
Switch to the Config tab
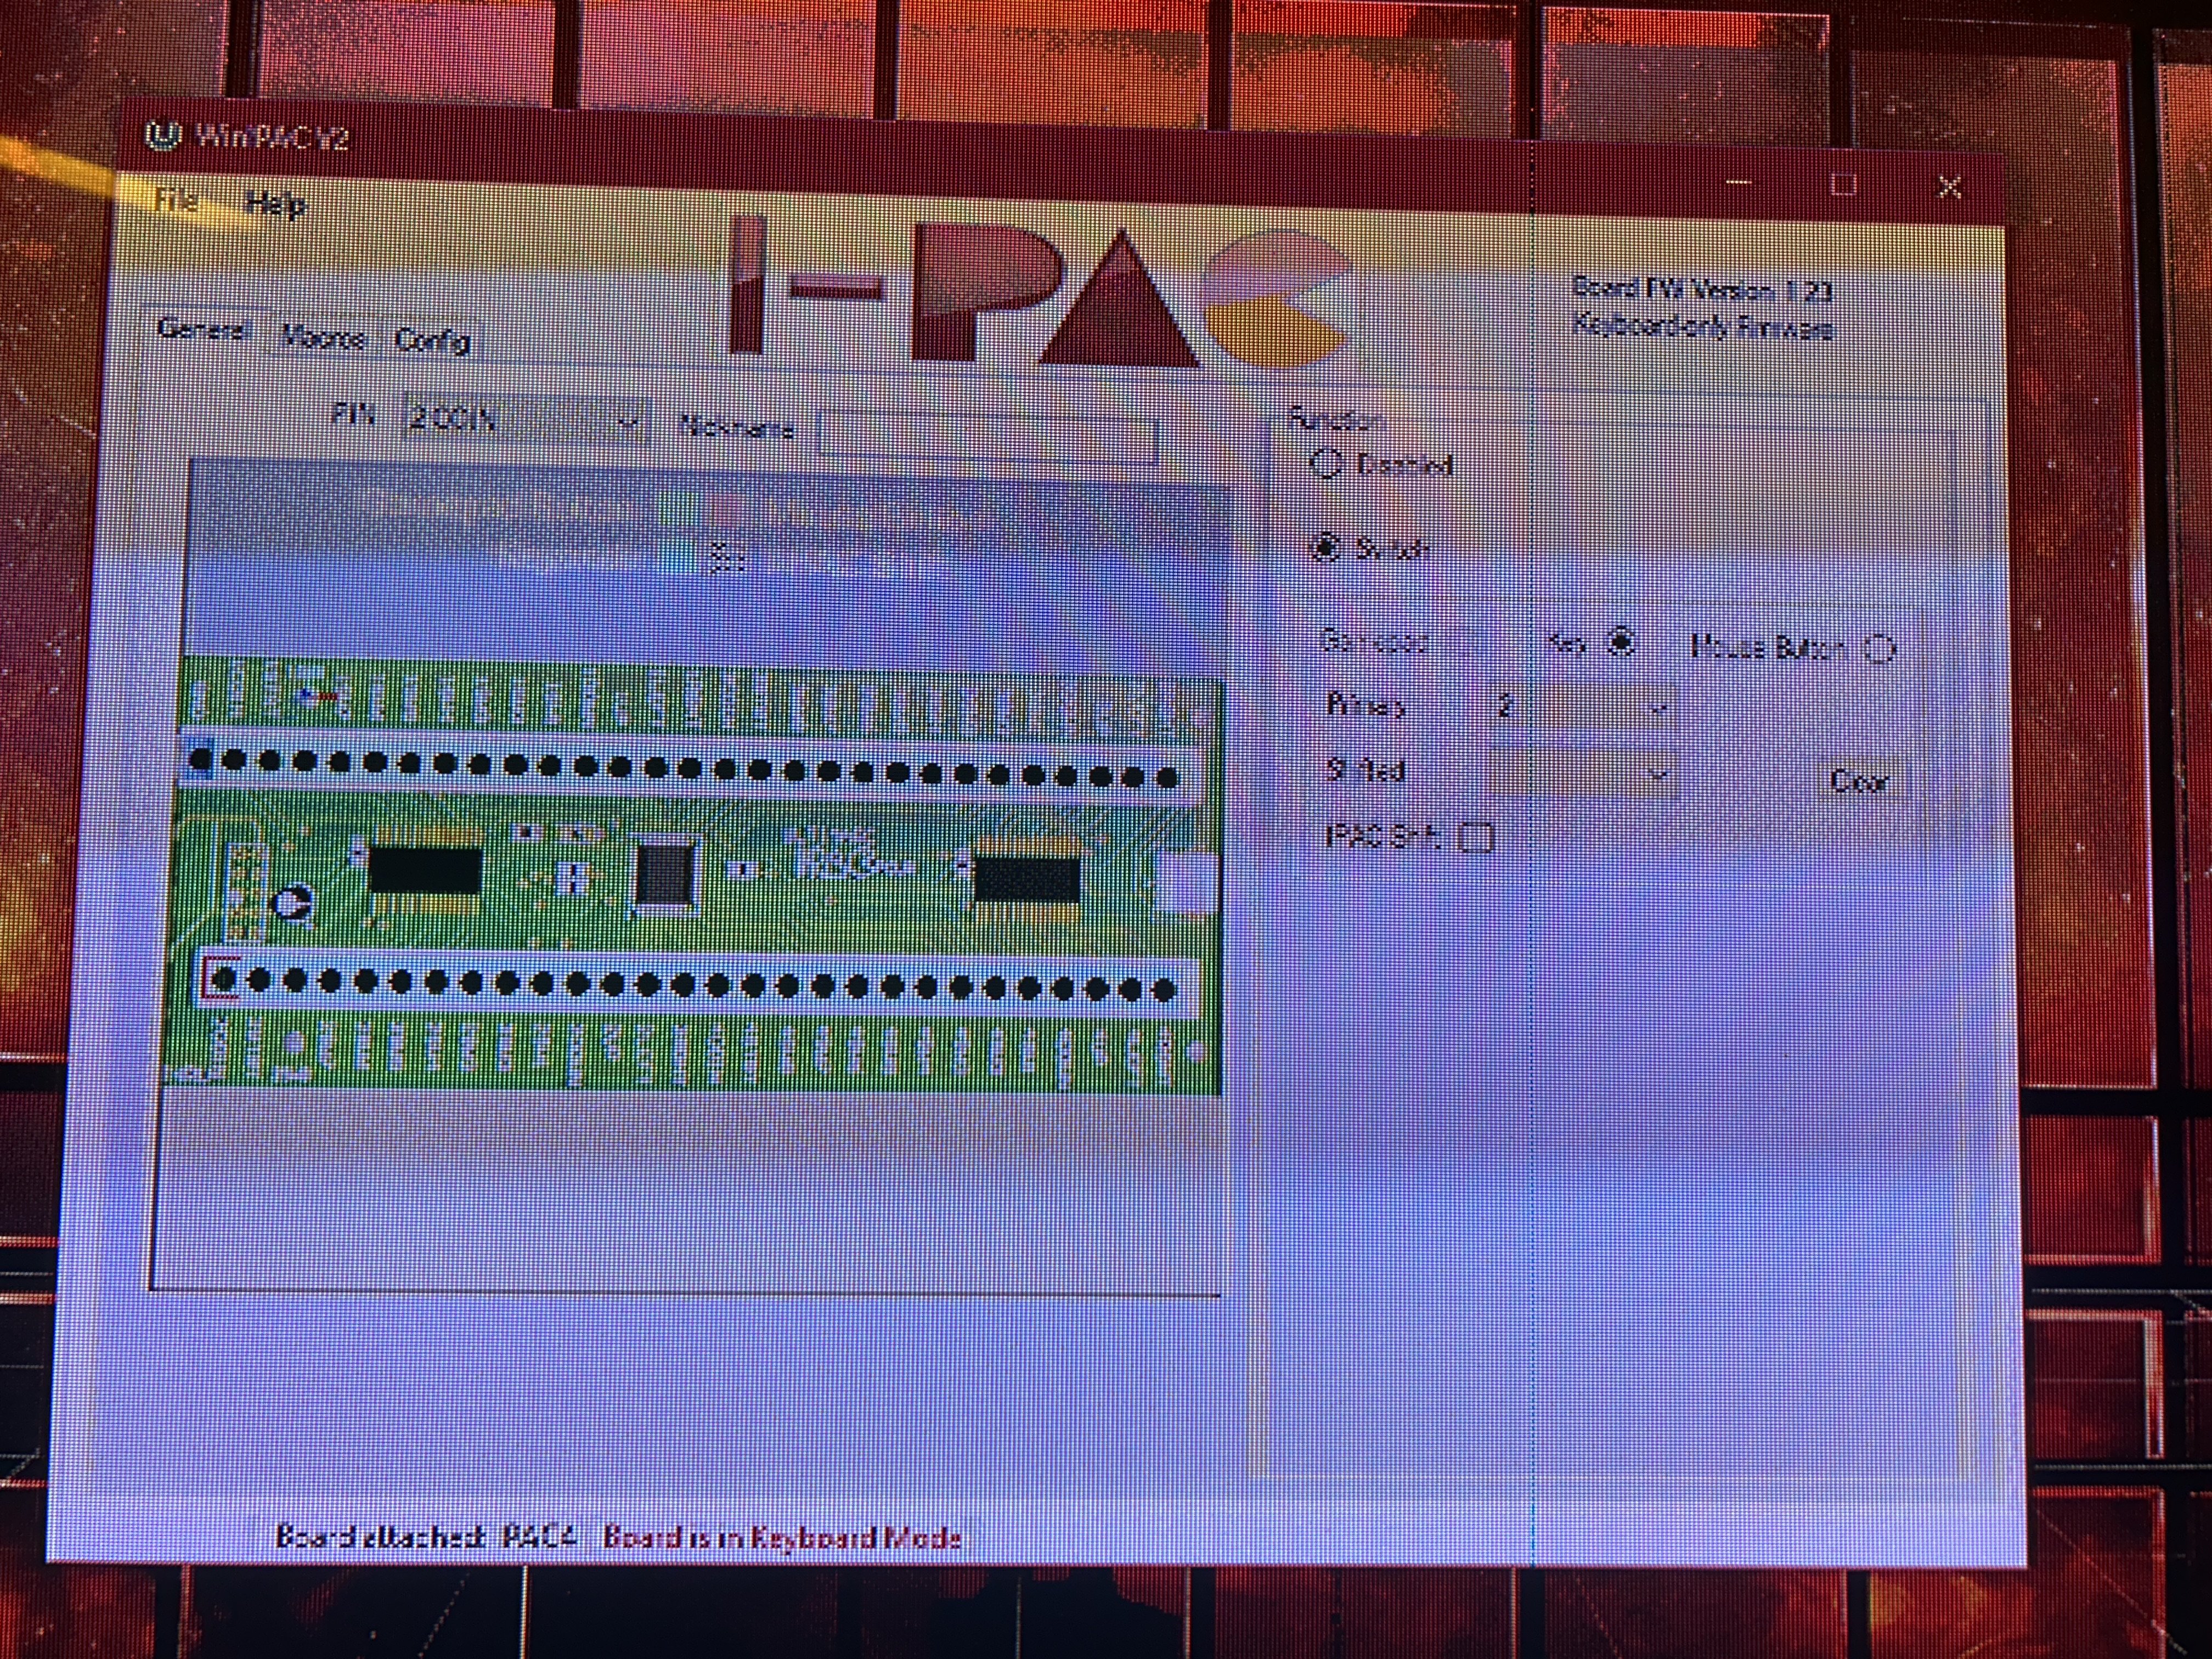[432, 340]
